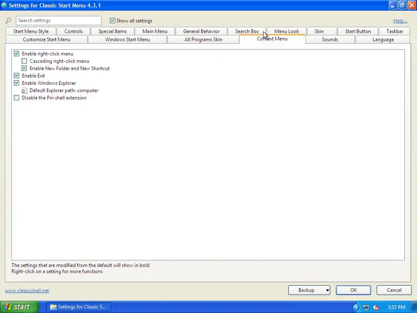The image size is (417, 313).
Task: Switch to the Language tab
Action: (383, 40)
